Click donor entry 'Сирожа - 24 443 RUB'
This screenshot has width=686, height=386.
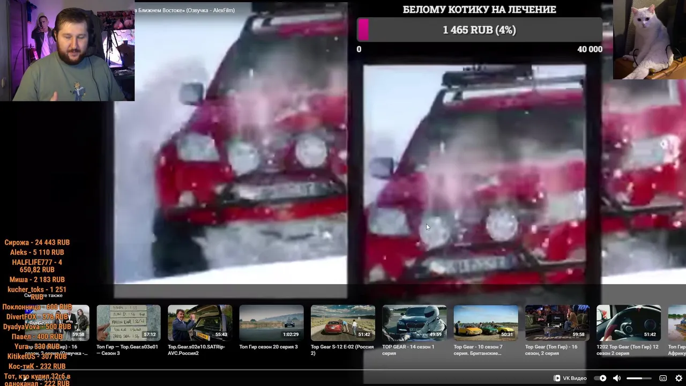(x=37, y=242)
